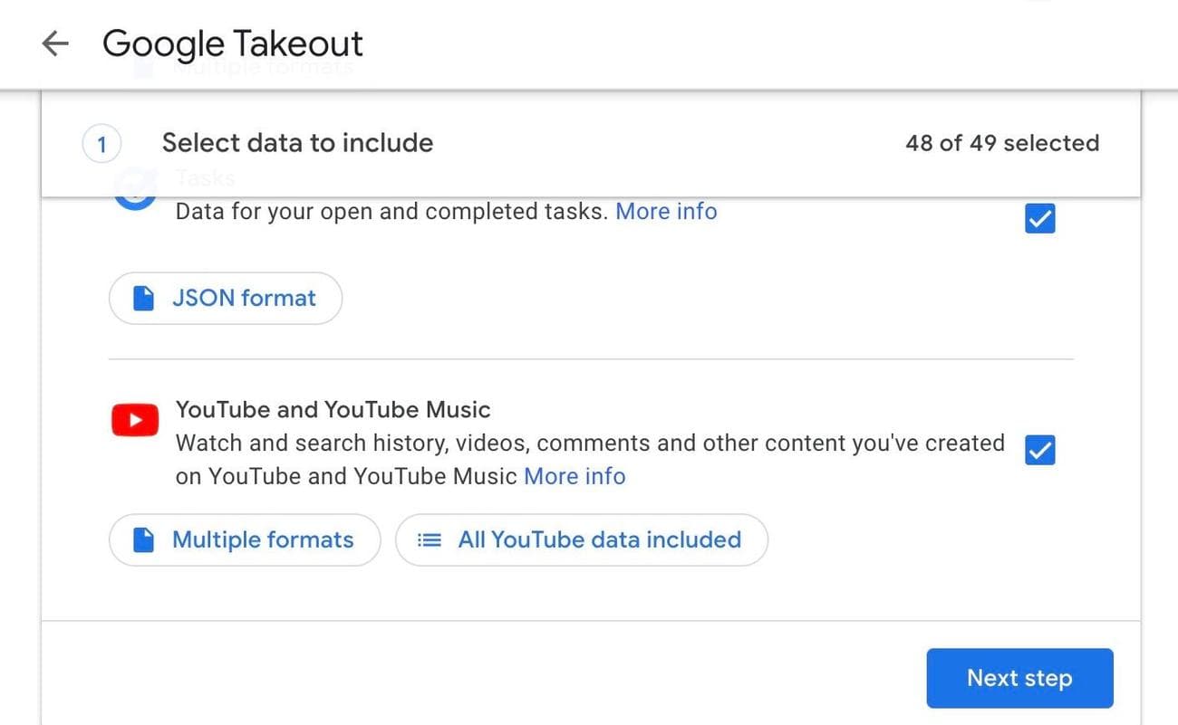The image size is (1178, 725).
Task: Open the JSON format selector for Tasks
Action: pyautogui.click(x=225, y=297)
